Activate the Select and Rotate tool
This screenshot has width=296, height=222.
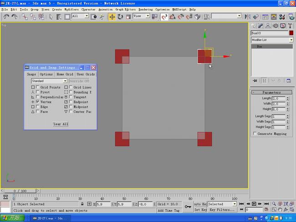point(120,17)
